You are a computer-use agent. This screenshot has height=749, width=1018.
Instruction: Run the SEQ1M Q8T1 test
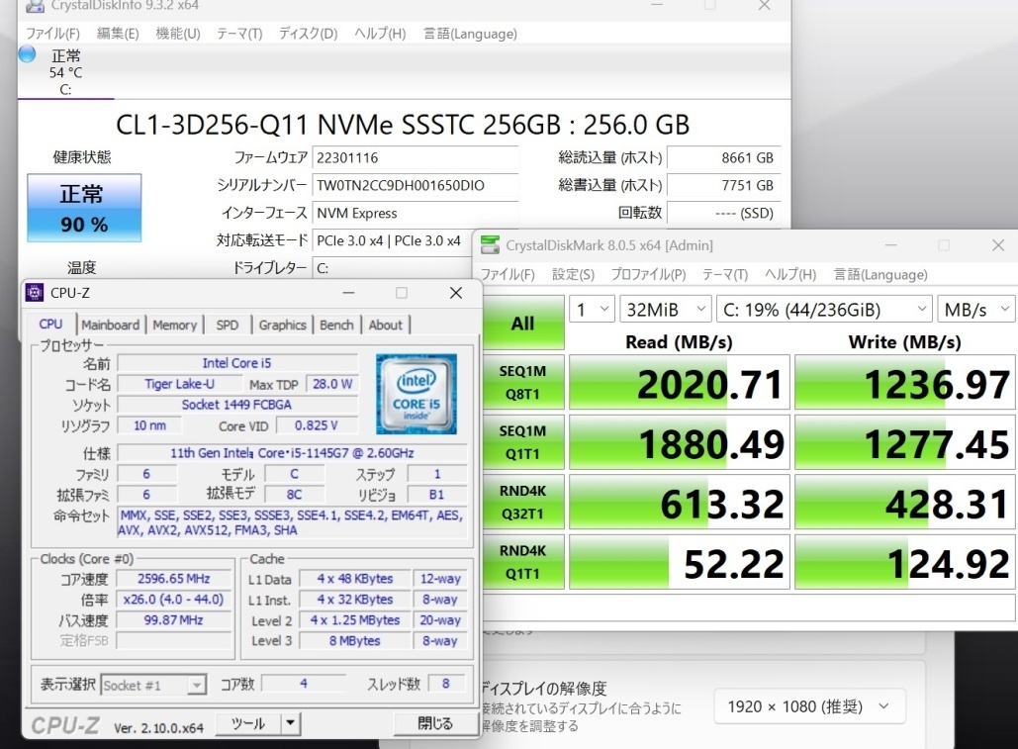[x=522, y=382]
